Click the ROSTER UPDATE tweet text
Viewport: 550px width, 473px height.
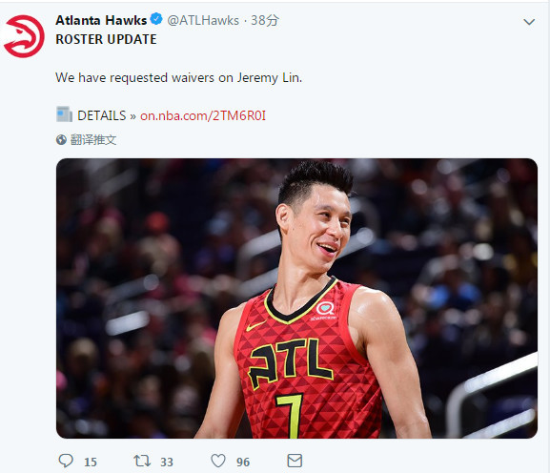coord(106,39)
